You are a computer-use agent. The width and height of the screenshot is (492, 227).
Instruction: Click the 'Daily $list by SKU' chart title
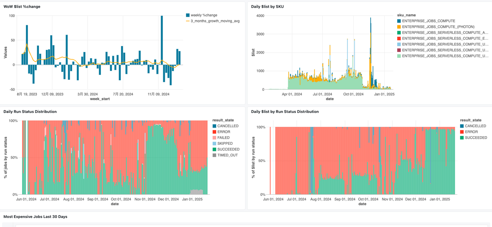(267, 7)
